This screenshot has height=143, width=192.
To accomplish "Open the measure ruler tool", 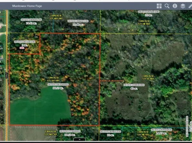I will (x=190, y=6).
